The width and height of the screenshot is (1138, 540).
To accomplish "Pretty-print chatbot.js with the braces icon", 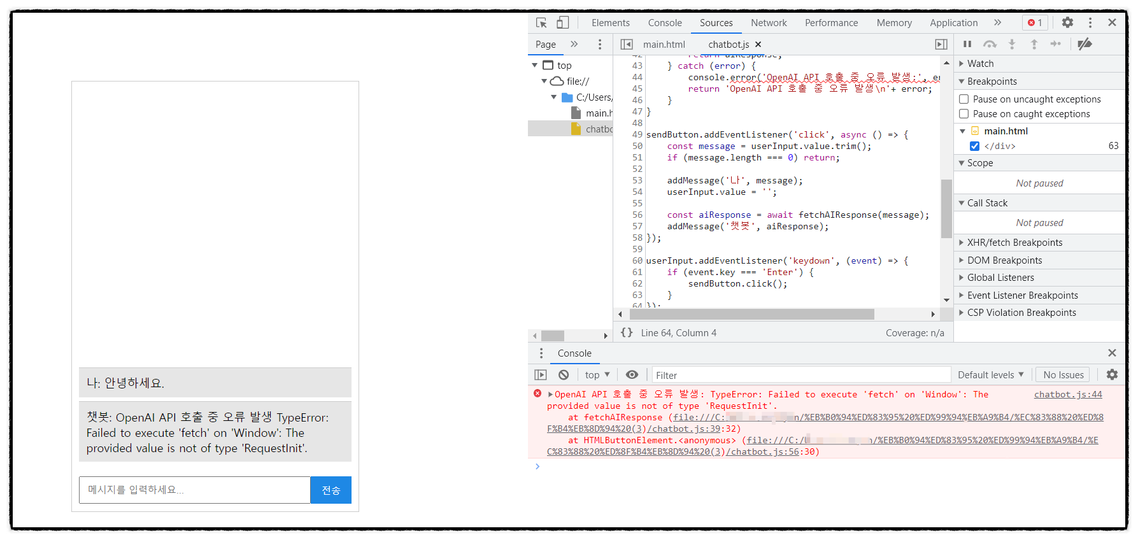I will point(627,332).
